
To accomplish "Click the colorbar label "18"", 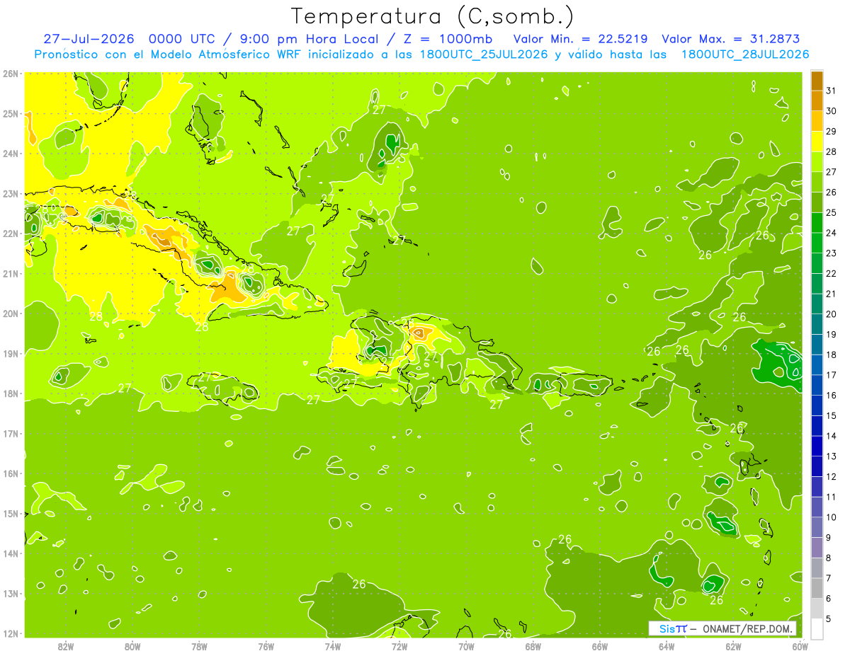I will tap(831, 355).
